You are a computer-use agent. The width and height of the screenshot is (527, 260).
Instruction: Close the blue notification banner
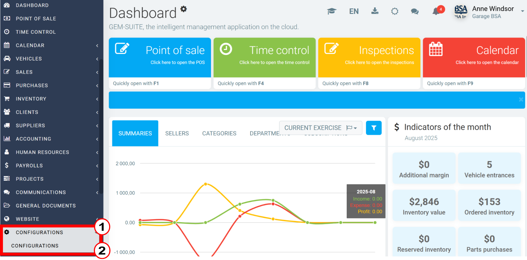521,100
